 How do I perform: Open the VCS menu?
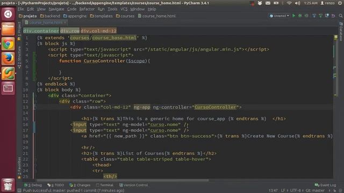[x=124, y=9]
